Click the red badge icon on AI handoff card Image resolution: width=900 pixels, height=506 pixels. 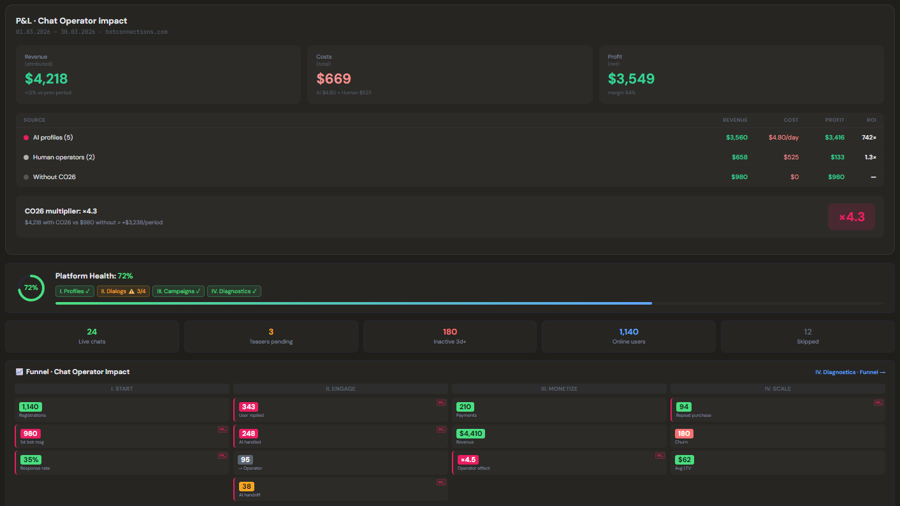pyautogui.click(x=441, y=482)
